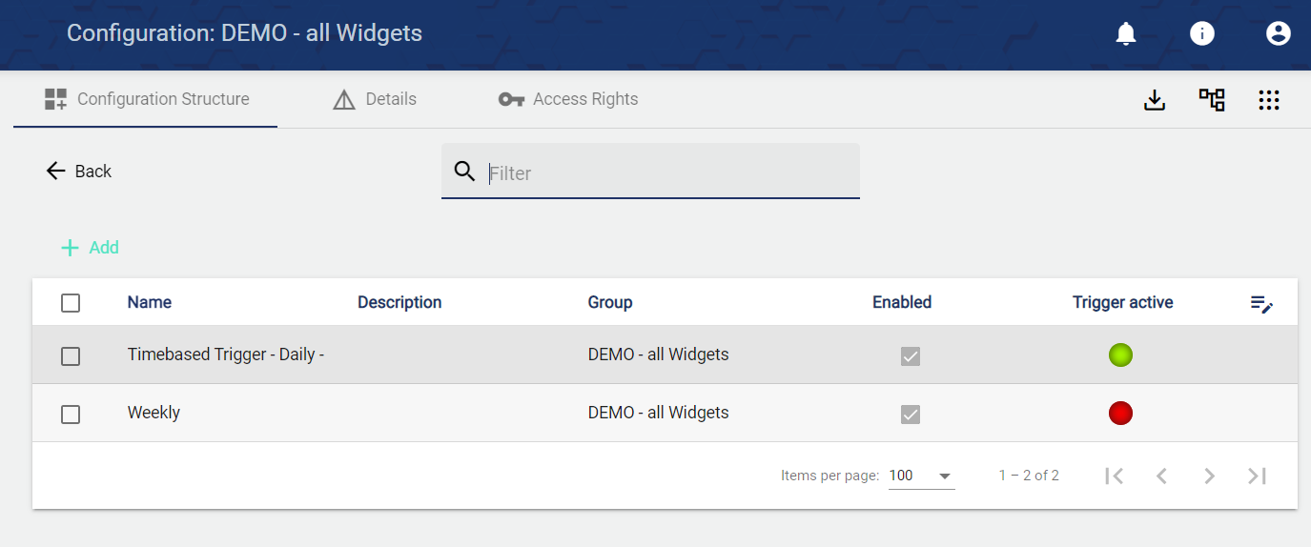The height and width of the screenshot is (547, 1311).
Task: Click the download configuration icon
Action: pos(1155,100)
